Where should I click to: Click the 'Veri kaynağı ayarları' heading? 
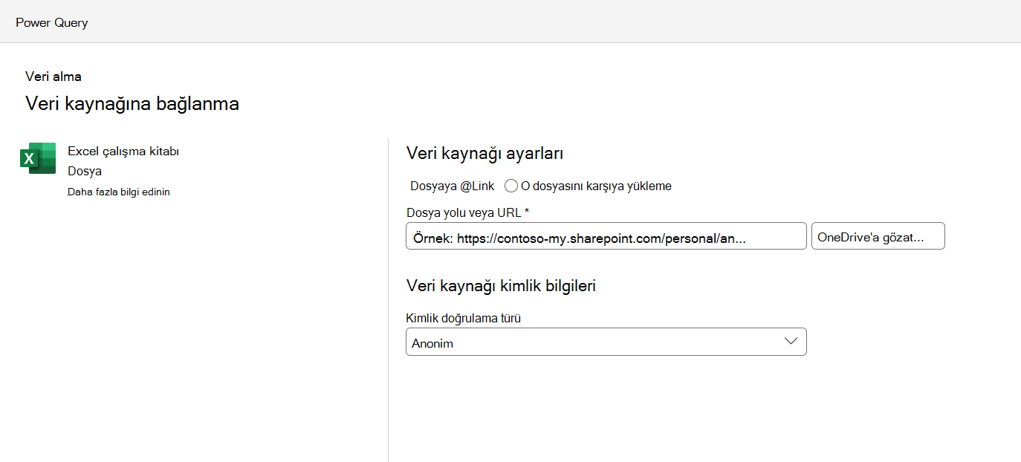[484, 154]
